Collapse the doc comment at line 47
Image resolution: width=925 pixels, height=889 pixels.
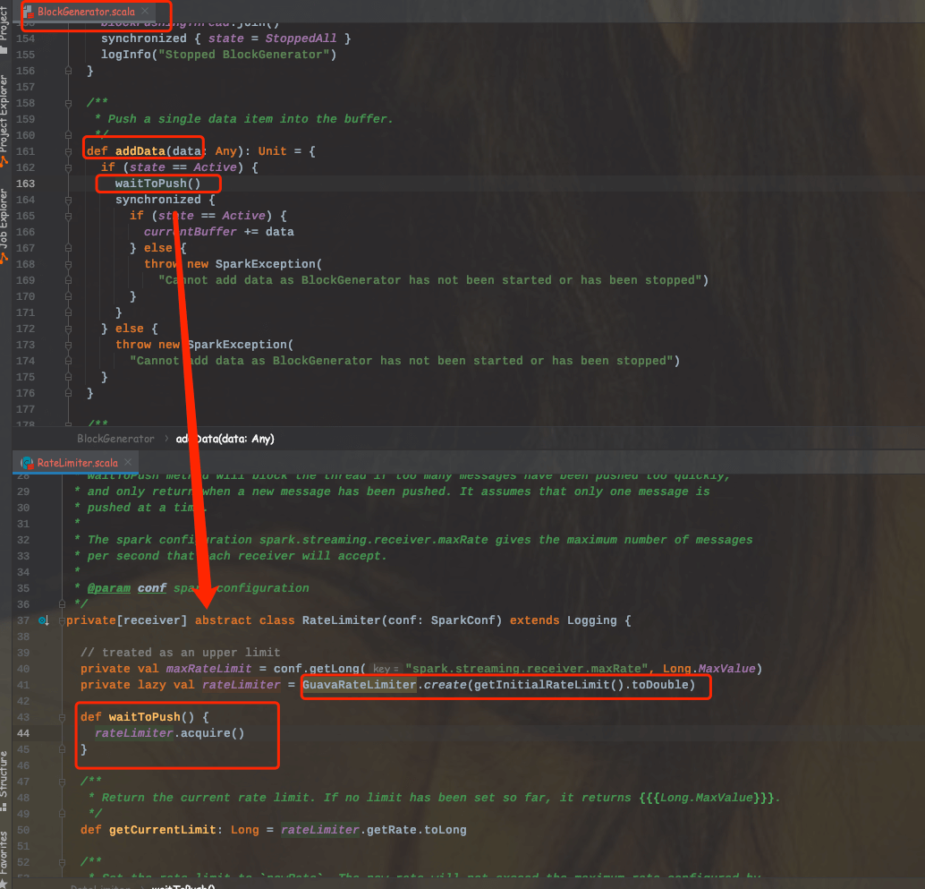pyautogui.click(x=62, y=782)
